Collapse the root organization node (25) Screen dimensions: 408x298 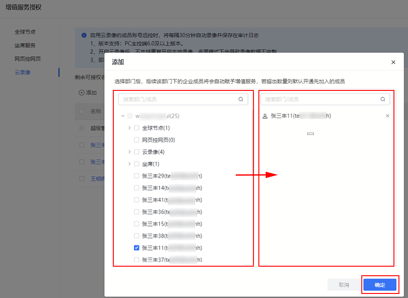[123, 116]
